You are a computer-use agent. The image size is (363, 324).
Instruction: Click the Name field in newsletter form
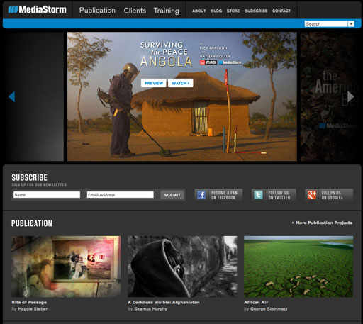[47, 195]
